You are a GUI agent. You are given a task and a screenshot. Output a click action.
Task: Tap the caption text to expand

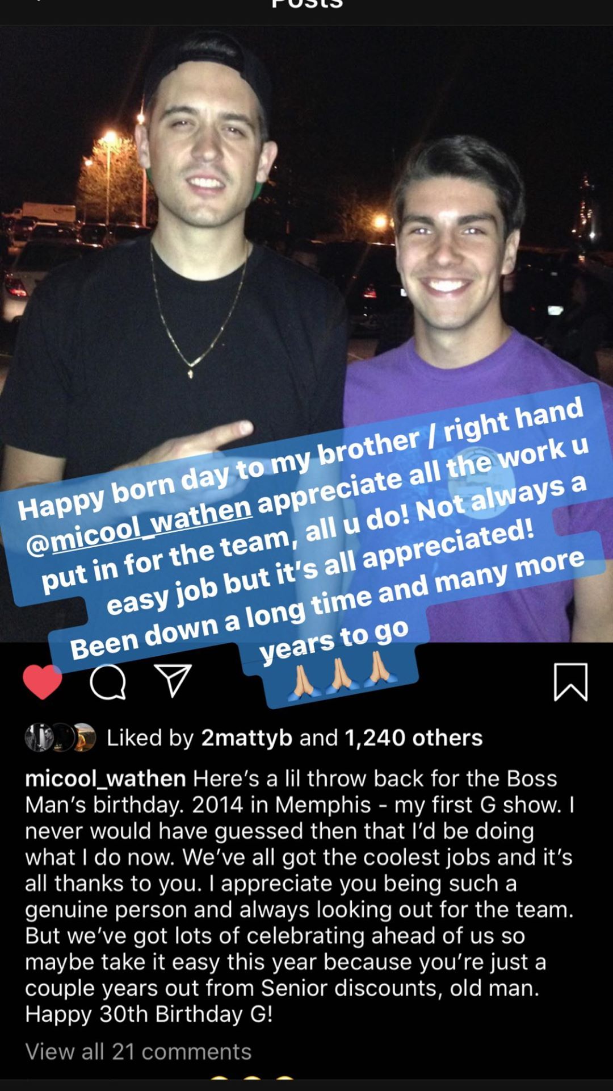tap(300, 896)
